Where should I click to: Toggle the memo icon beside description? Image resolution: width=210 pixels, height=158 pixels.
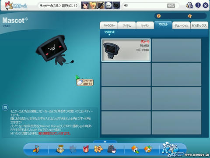[x=5, y=108]
